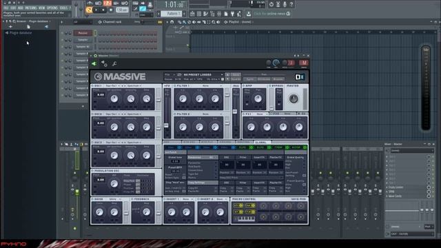Select the Plugin database tree item
This screenshot has width=441, height=248.
[19, 33]
